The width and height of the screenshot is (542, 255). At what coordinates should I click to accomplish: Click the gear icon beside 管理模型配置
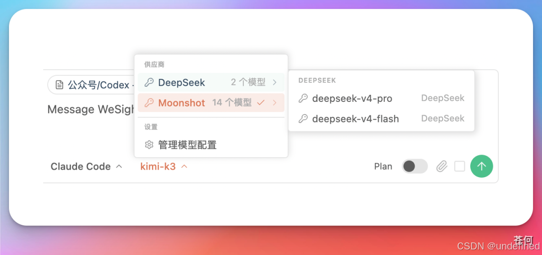pos(149,145)
